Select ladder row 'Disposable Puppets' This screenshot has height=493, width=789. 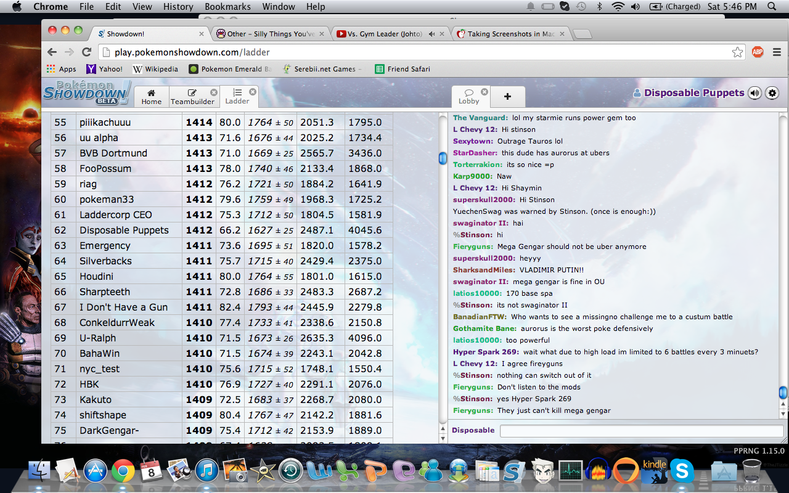pyautogui.click(x=221, y=230)
